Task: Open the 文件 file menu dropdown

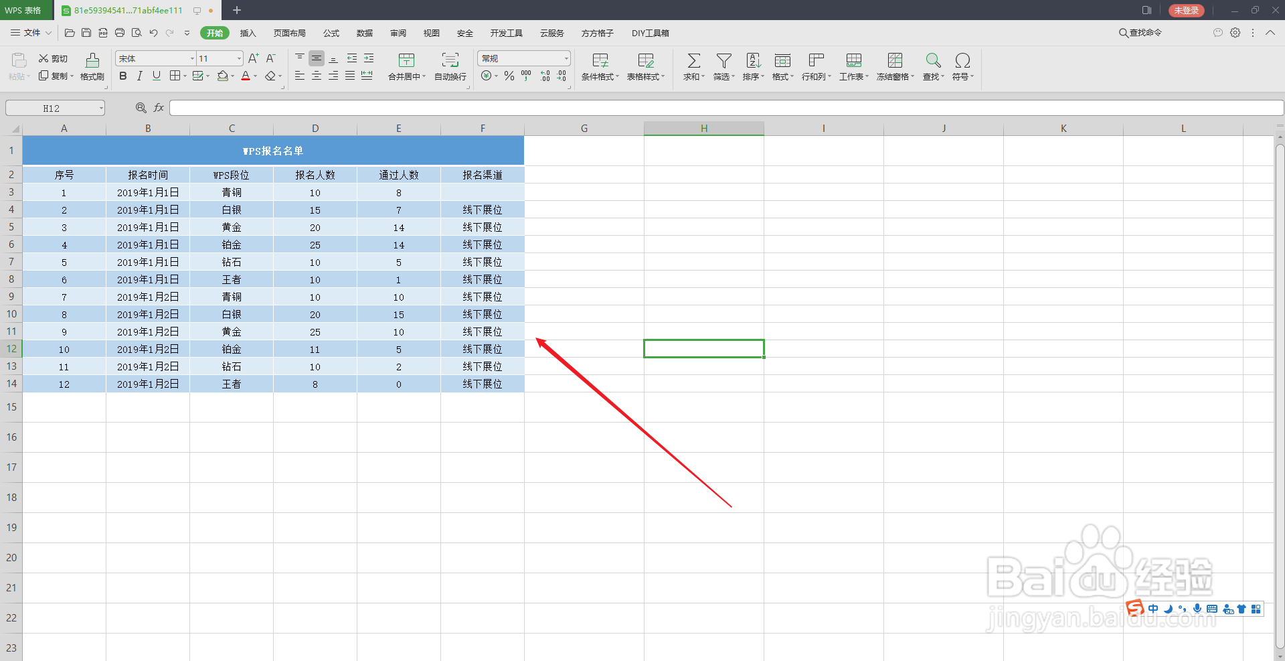Action: pyautogui.click(x=31, y=33)
